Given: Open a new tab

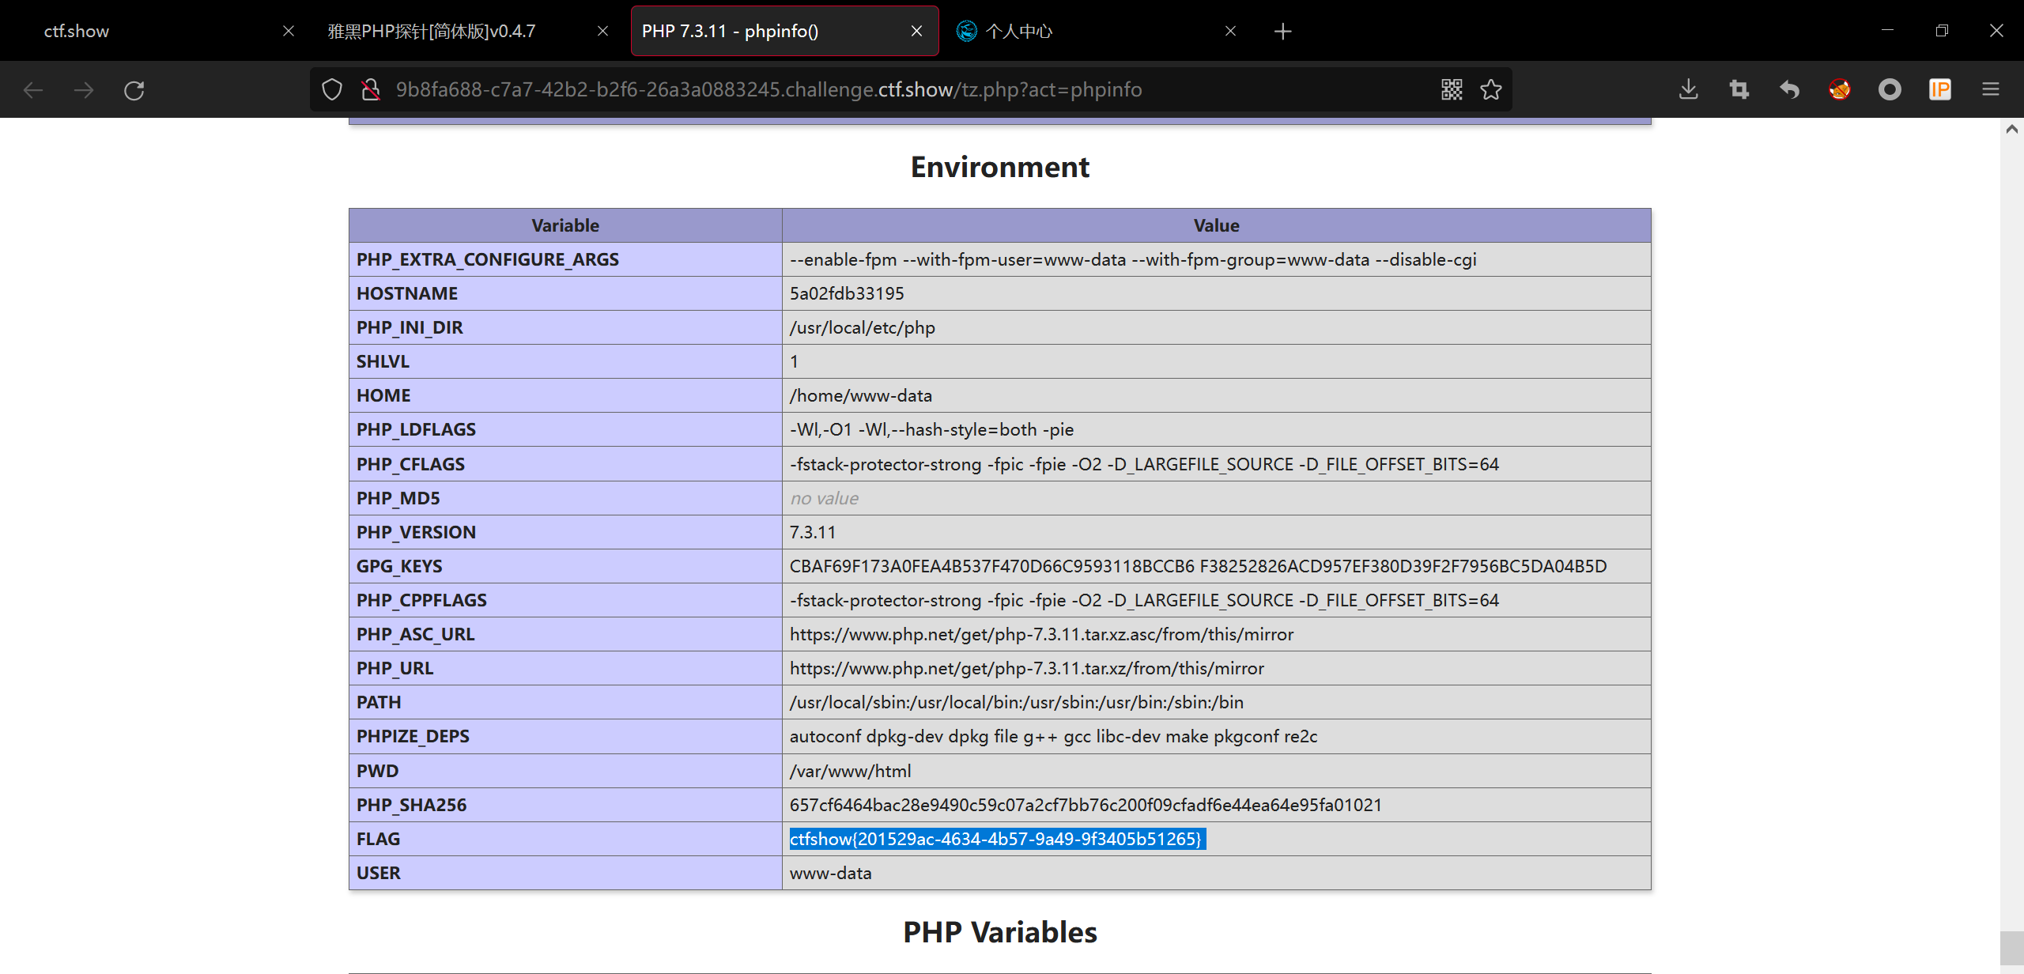Looking at the screenshot, I should click(x=1282, y=32).
